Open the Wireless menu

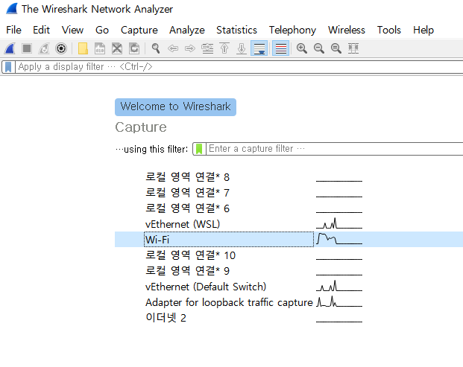point(347,30)
